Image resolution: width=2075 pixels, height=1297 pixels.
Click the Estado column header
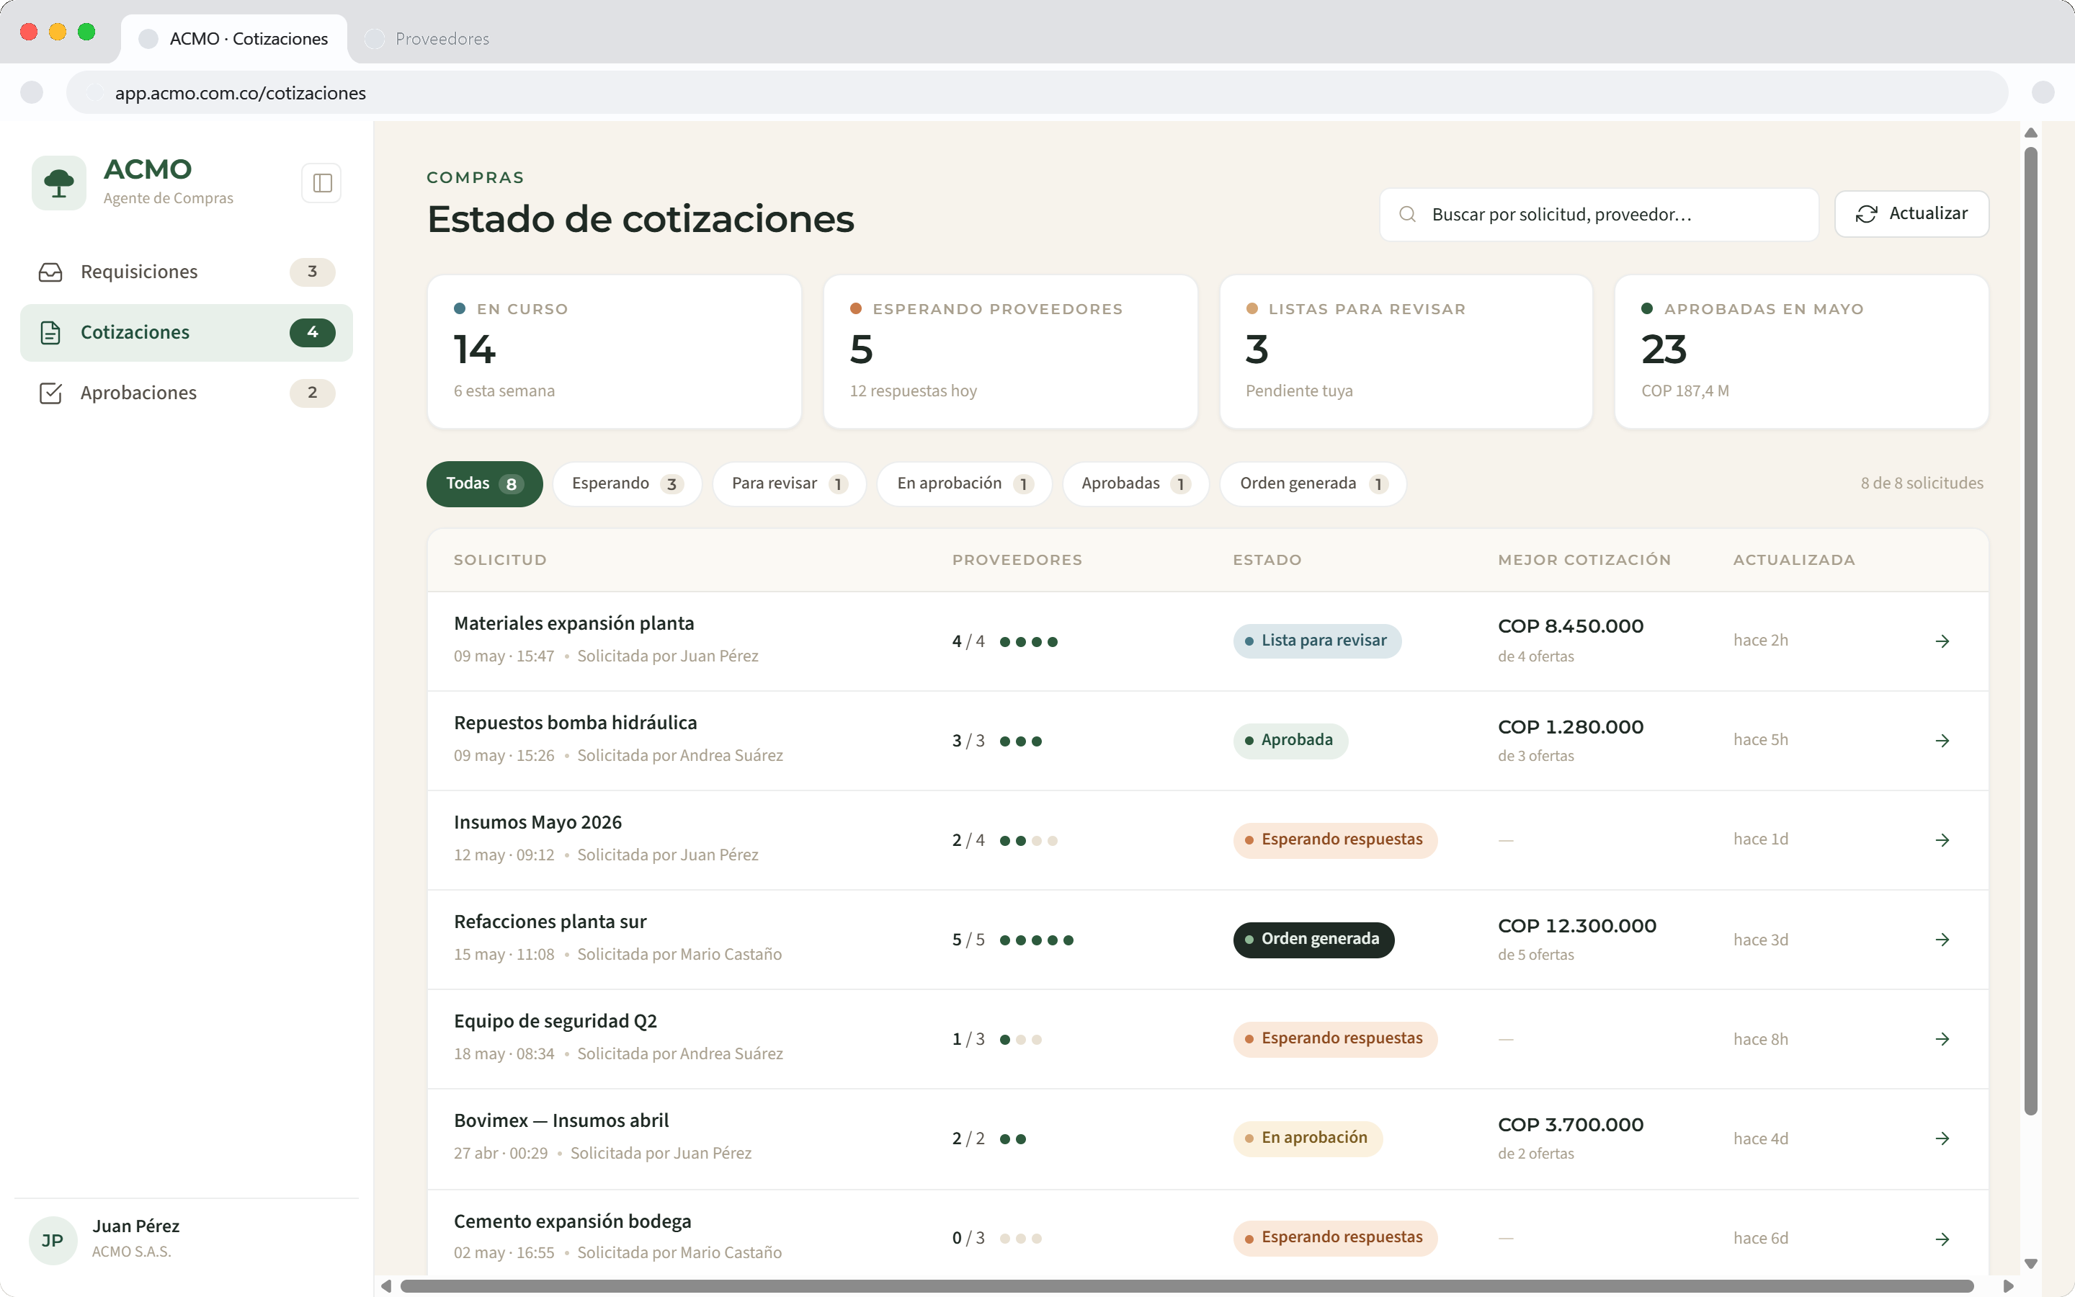pyautogui.click(x=1267, y=560)
